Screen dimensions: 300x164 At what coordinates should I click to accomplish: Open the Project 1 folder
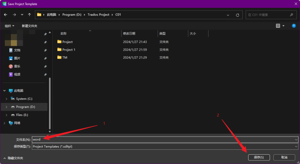coord(69,50)
